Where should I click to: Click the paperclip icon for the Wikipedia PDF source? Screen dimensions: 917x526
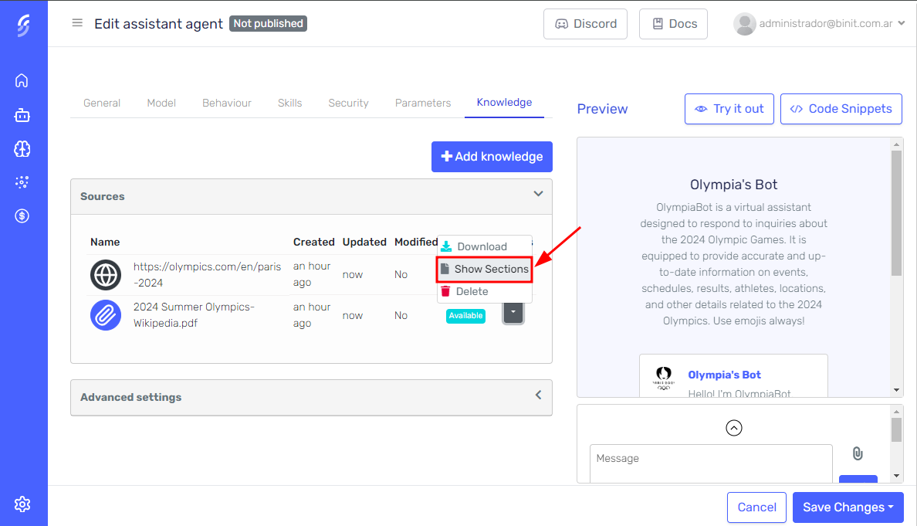coord(106,315)
